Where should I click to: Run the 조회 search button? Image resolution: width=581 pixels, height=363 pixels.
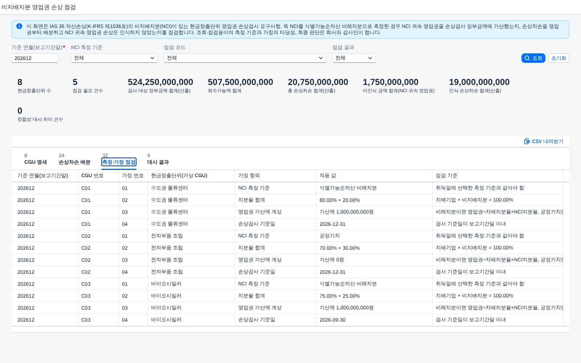pos(533,58)
